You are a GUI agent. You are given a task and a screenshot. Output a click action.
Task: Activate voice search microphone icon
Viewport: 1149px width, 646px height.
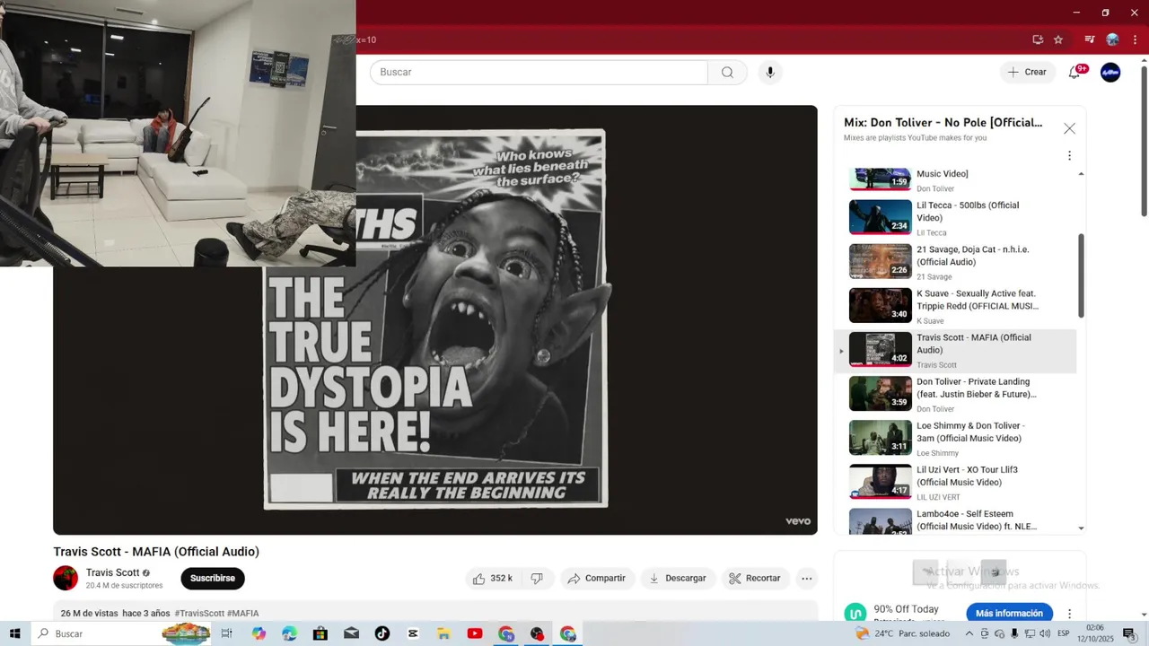(x=769, y=72)
